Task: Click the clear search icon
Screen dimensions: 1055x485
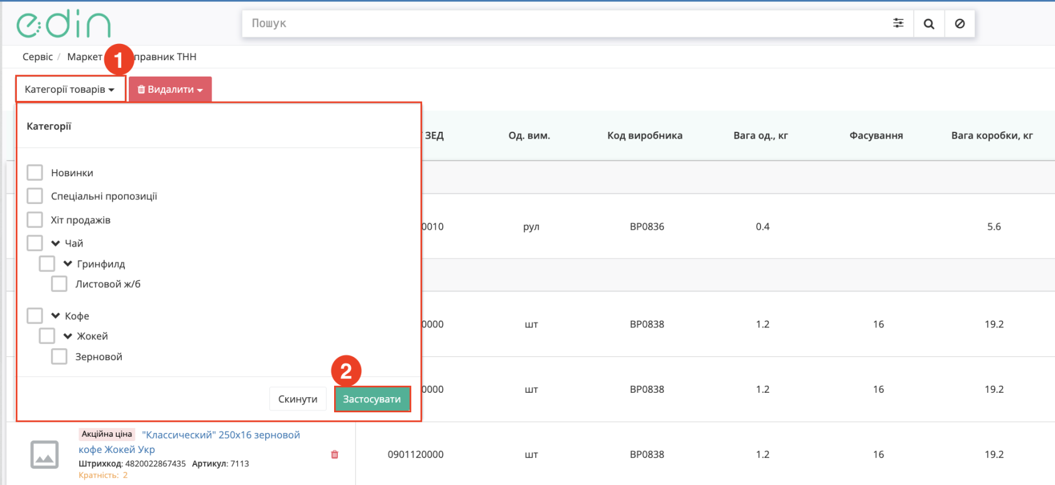Action: [960, 24]
